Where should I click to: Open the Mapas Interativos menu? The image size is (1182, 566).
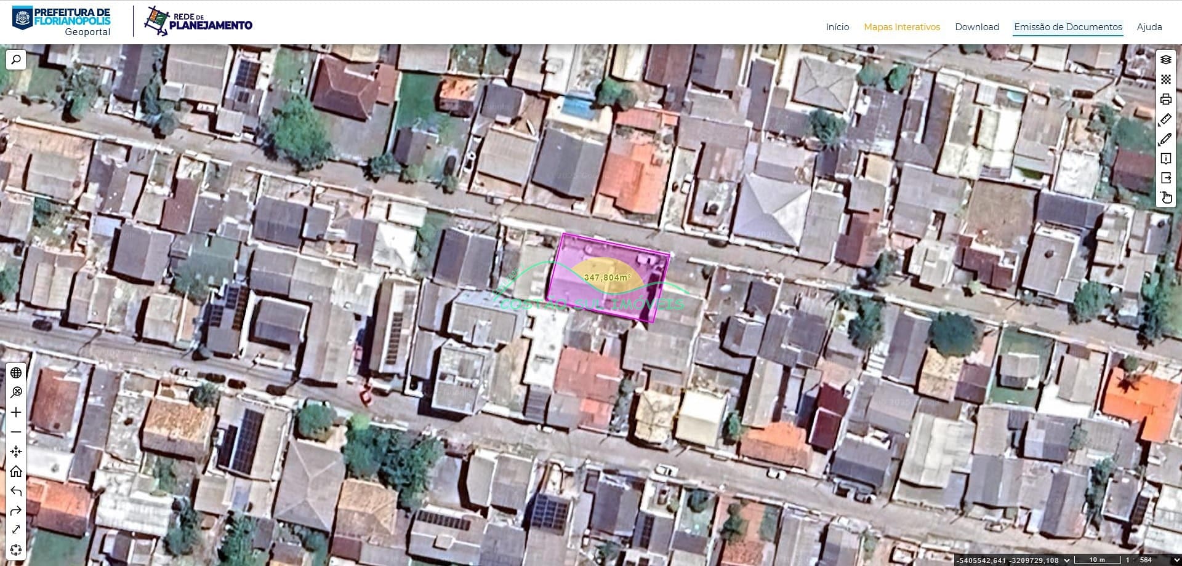point(901,27)
